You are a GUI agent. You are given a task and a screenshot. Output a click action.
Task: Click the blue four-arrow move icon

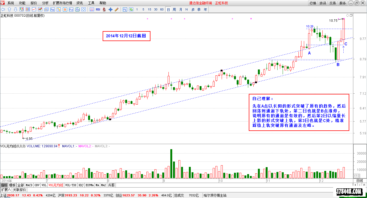(x=110, y=9)
